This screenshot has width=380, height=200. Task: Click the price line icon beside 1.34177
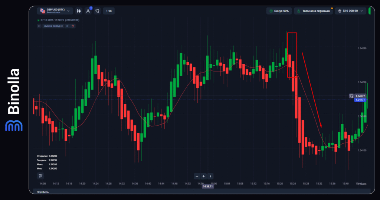point(351,96)
